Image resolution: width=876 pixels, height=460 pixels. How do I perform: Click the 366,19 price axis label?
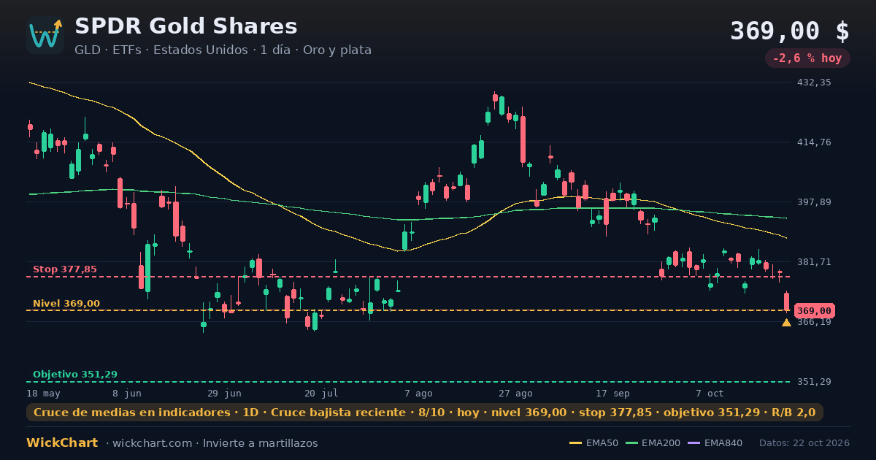click(813, 322)
